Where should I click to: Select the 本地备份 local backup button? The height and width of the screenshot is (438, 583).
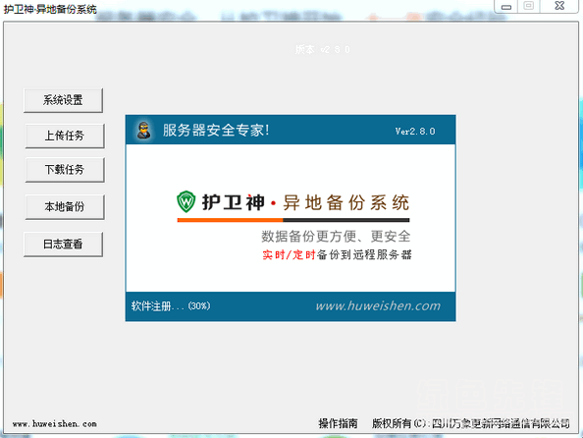(65, 206)
